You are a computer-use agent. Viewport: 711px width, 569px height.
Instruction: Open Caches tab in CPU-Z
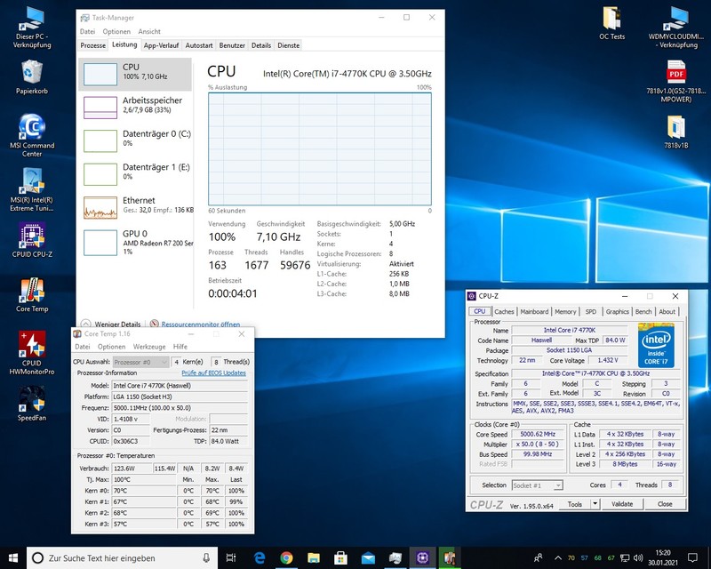click(x=504, y=311)
